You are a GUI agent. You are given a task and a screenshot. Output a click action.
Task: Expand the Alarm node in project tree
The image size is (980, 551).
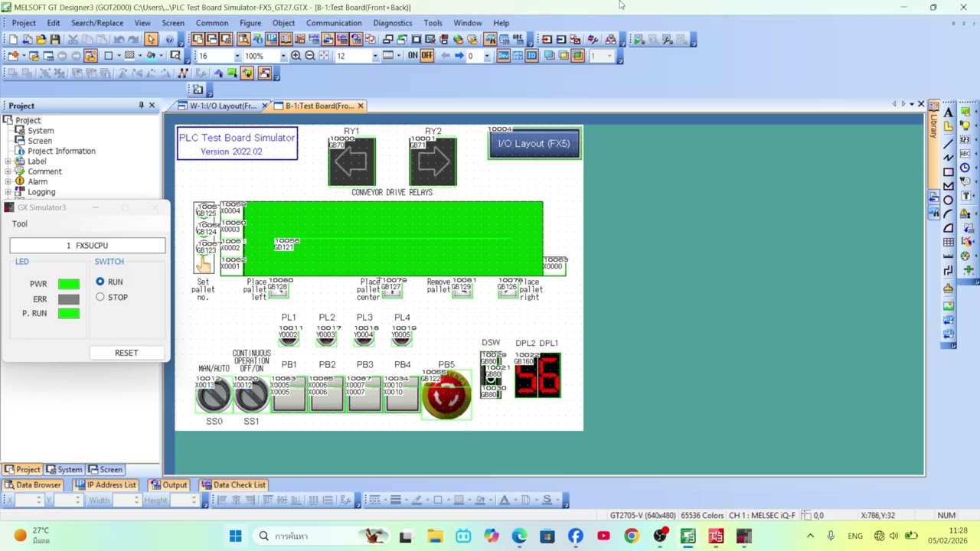(8, 182)
